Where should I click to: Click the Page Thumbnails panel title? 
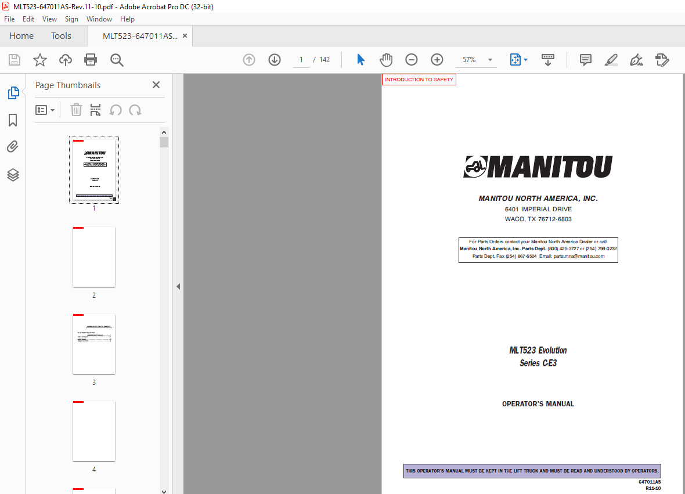tap(68, 85)
